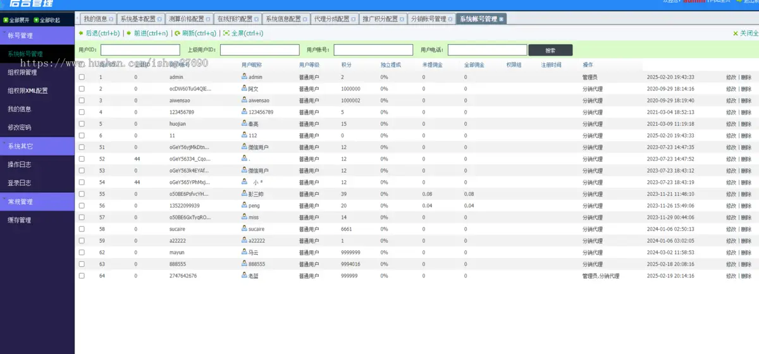The image size is (759, 354).
Task: Click the user avatar icon beside nickname sucaire
Action: point(244,229)
